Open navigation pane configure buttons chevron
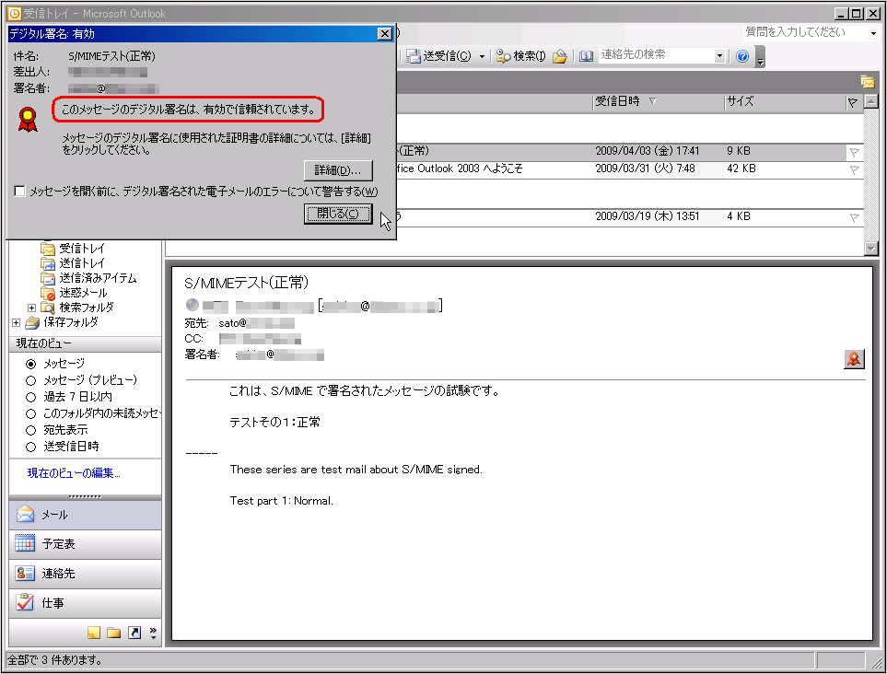Image resolution: width=887 pixels, height=674 pixels. click(153, 633)
